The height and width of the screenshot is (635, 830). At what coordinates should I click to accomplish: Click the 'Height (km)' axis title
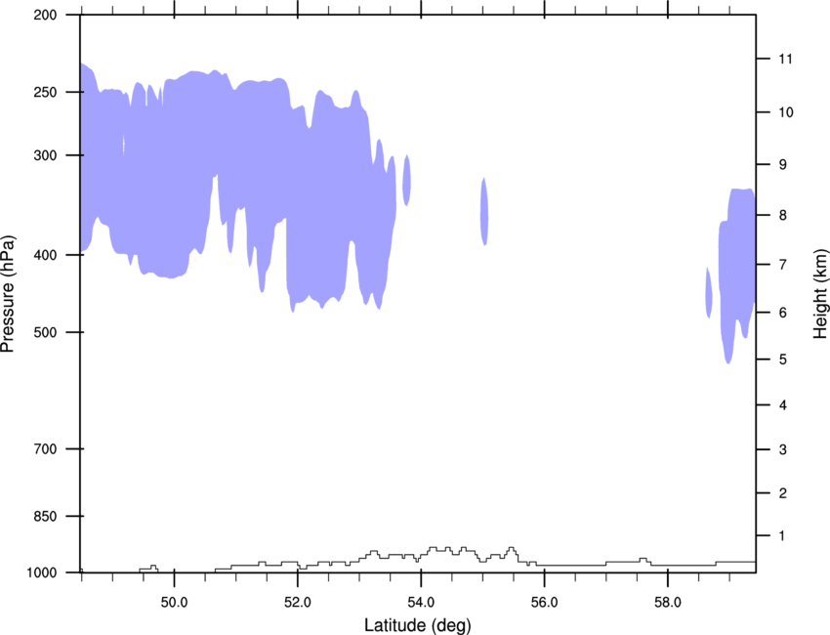pyautogui.click(x=820, y=294)
